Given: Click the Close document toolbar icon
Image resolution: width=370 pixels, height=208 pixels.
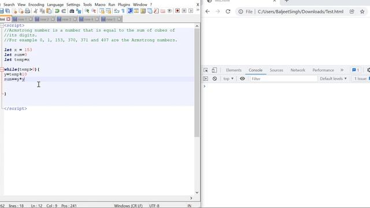Looking at the screenshot, I should (x=14, y=11).
